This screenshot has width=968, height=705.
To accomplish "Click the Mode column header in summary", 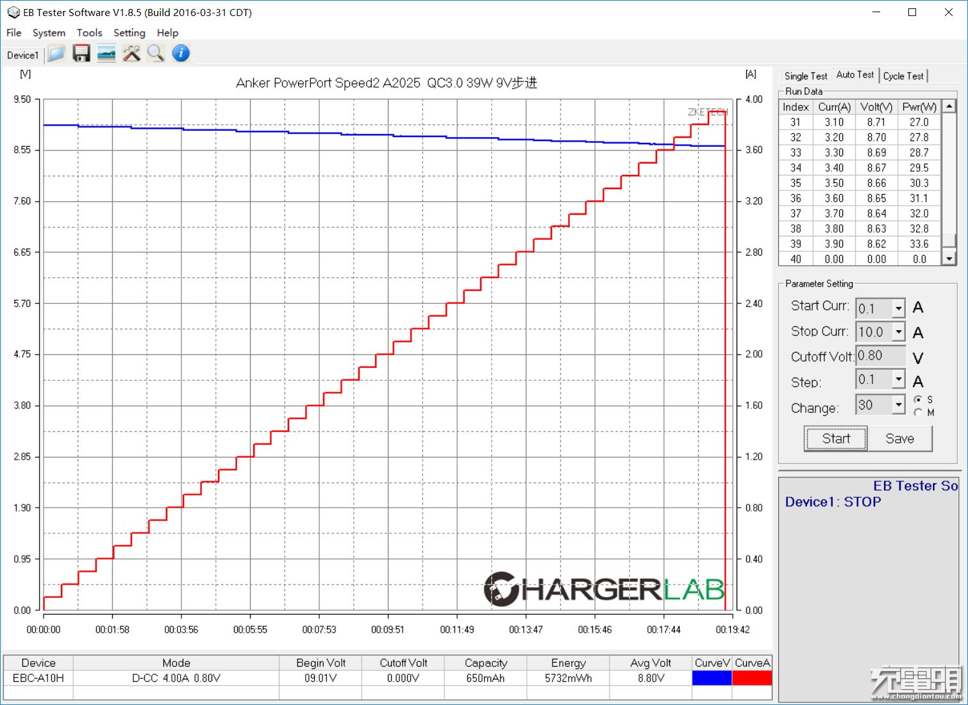I will 176,663.
